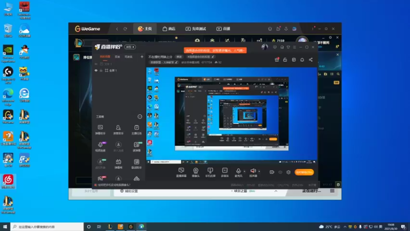
Task: Toggle visibility eye of 全屏 1 source
Action: pos(96,70)
